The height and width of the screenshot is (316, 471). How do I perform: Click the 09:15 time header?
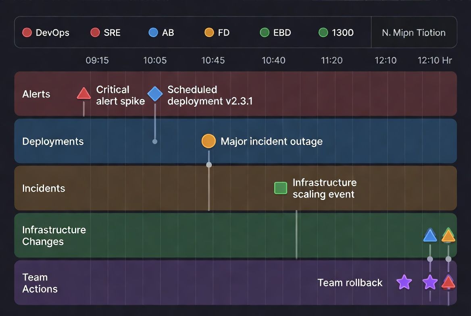point(97,60)
